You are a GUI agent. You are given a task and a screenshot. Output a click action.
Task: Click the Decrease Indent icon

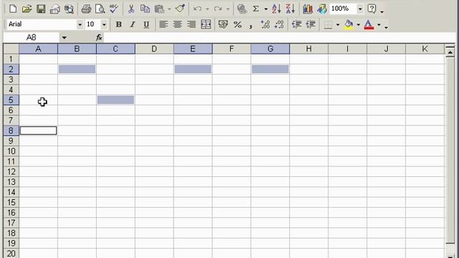click(x=296, y=24)
